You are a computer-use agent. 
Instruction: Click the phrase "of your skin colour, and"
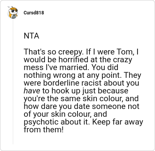tap(65, 114)
